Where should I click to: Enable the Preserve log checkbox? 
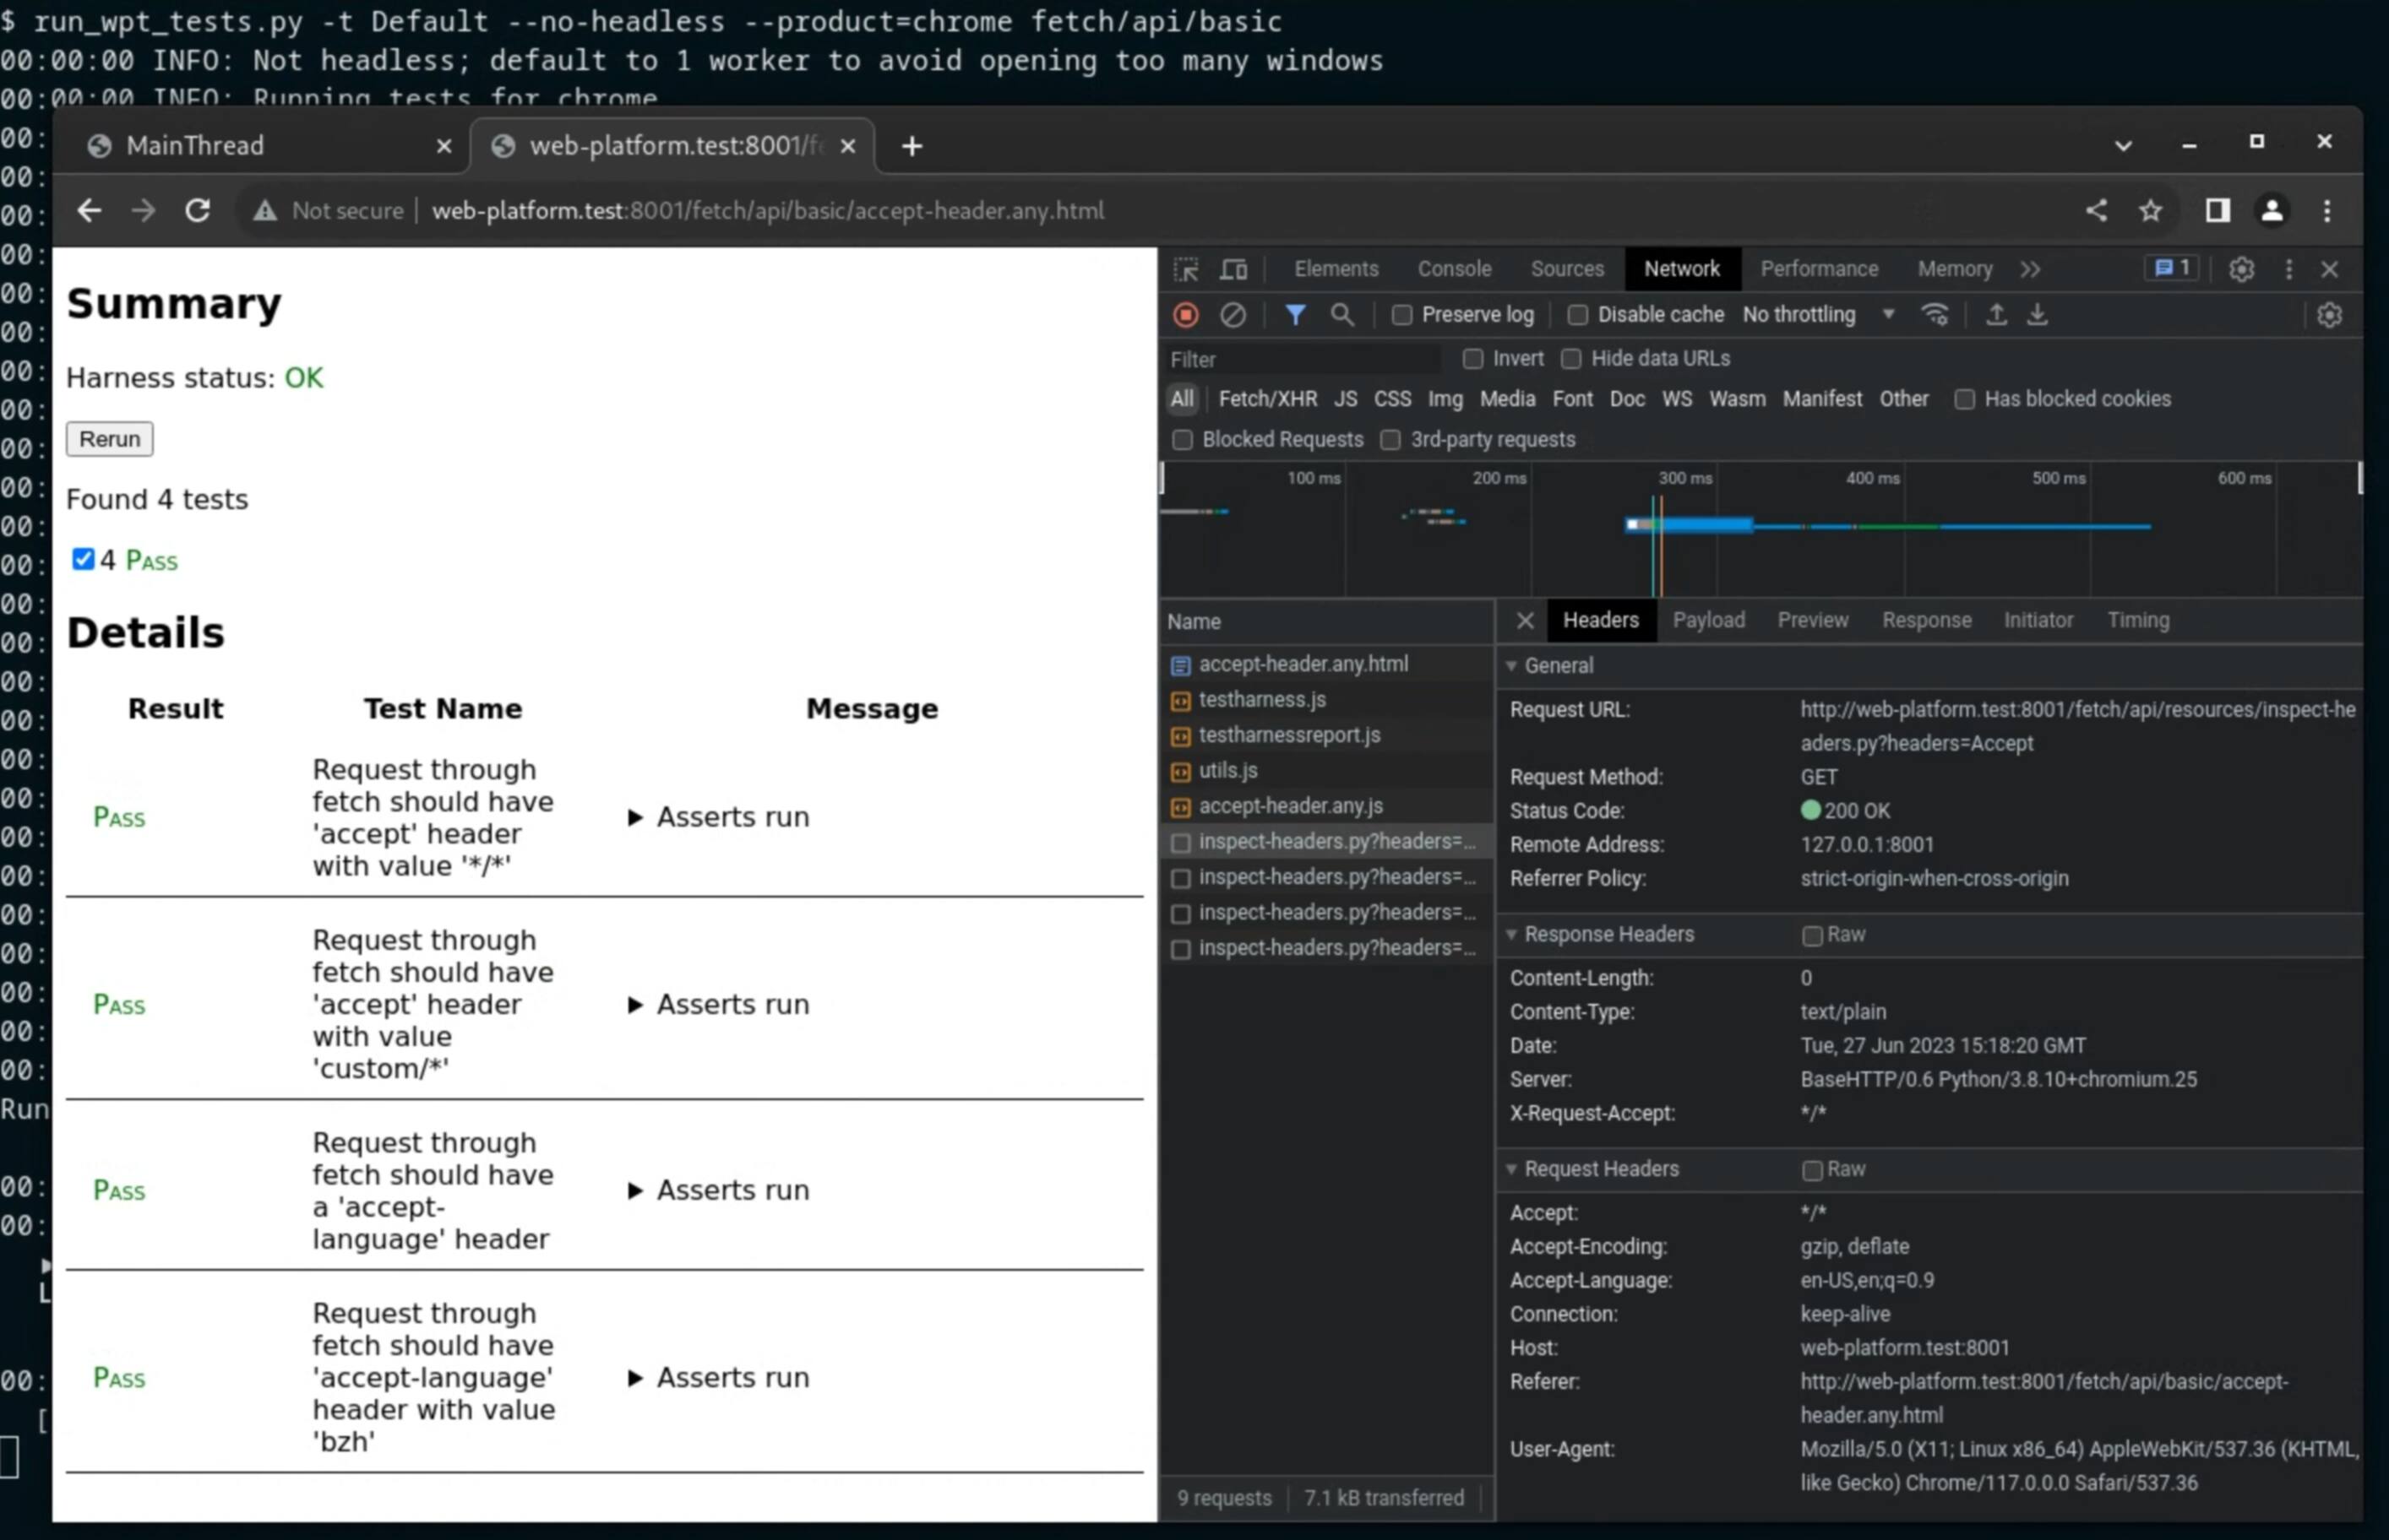tap(1401, 315)
